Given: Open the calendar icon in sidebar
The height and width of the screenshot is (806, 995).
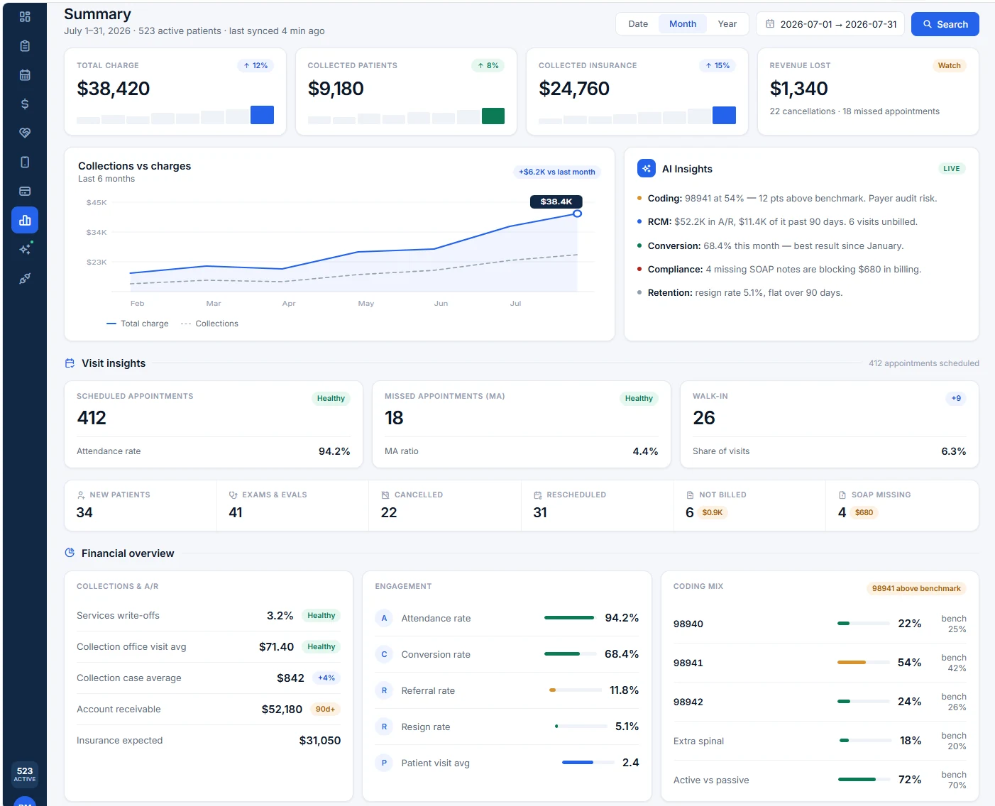Looking at the screenshot, I should click(x=25, y=74).
